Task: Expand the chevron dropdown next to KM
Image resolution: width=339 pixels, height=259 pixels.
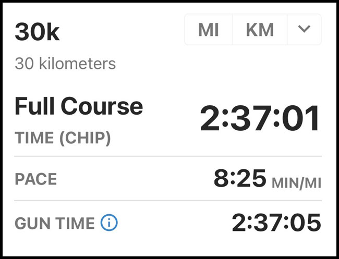Action: coord(304,29)
